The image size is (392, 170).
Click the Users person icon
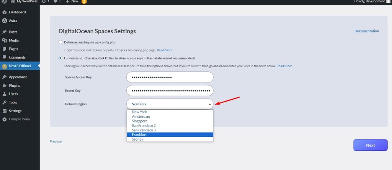click(4, 94)
